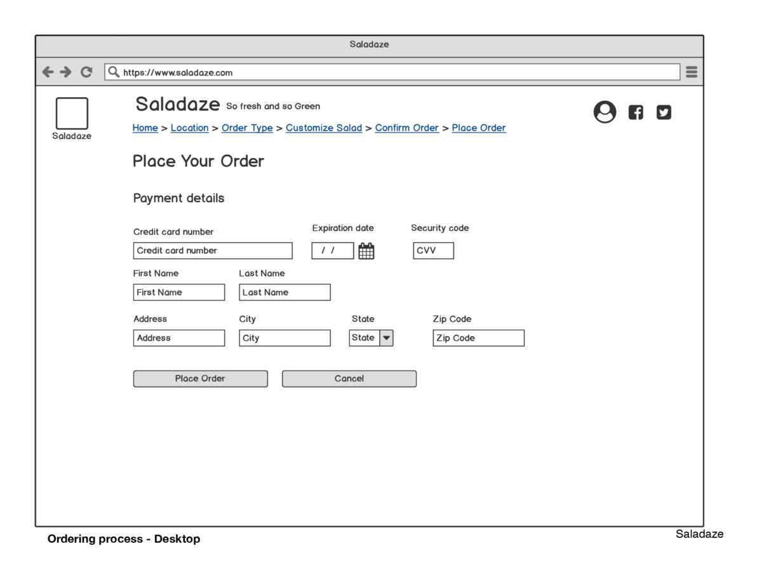Click the Saladaze logo box
Image resolution: width=762 pixels, height=588 pixels.
tap(72, 114)
